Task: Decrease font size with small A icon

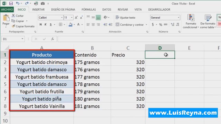Action: tap(81, 18)
